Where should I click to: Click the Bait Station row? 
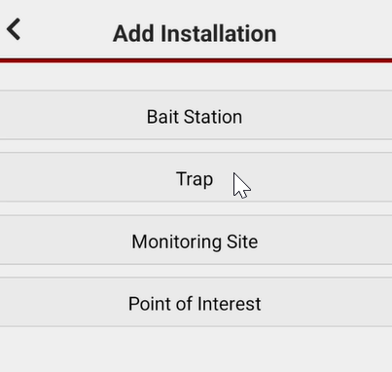(x=196, y=115)
